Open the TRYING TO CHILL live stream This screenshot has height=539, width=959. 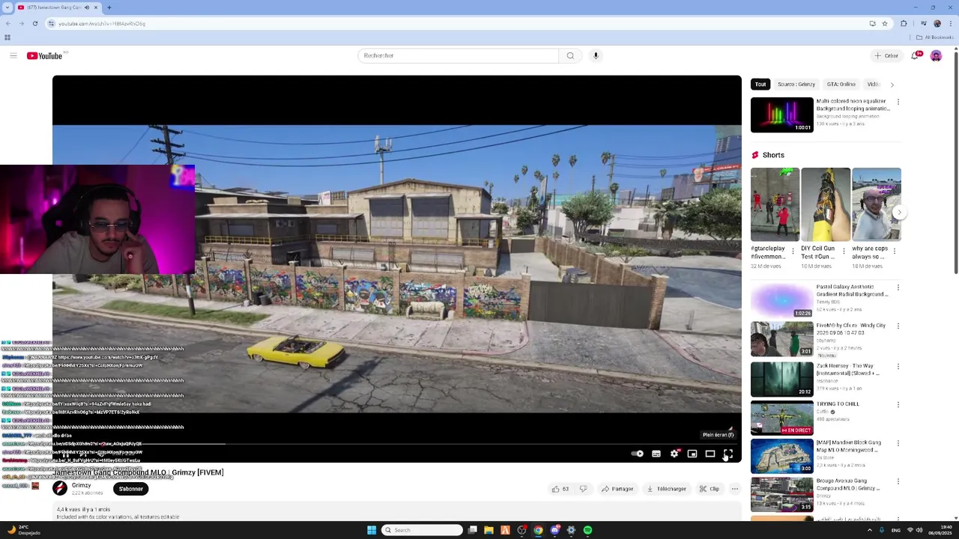(x=781, y=417)
